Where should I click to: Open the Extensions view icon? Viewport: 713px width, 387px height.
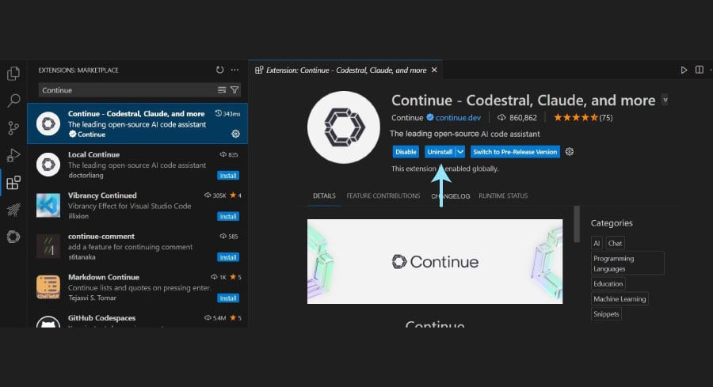[x=13, y=183]
